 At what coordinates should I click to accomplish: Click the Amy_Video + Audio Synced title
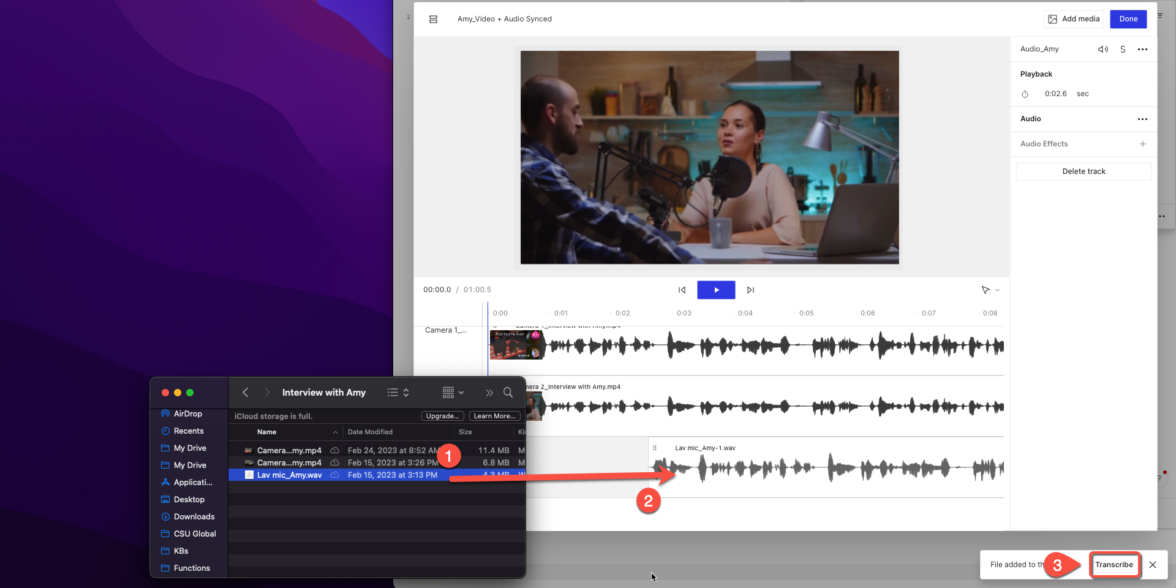(504, 19)
